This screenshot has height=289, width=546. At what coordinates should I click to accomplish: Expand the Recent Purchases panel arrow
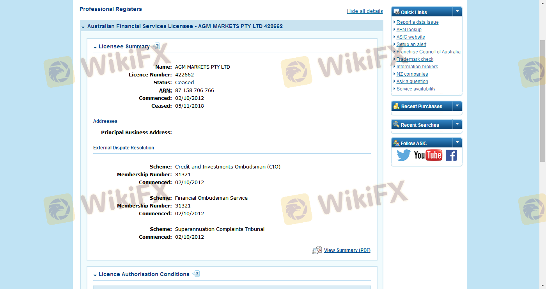pos(457,106)
